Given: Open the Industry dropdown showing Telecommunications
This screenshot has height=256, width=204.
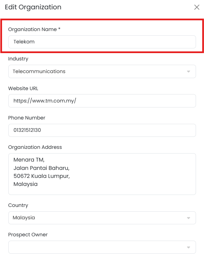Looking at the screenshot, I should [x=98, y=71].
